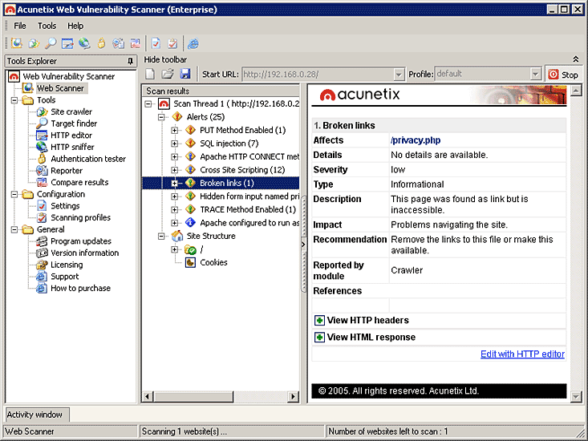The image size is (588, 441).
Task: Select Cookies in Site Structure
Action: pyautogui.click(x=213, y=263)
